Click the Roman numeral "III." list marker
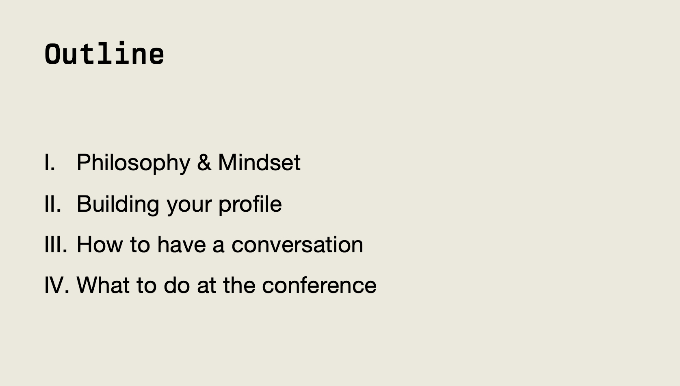680x386 pixels. pos(56,245)
